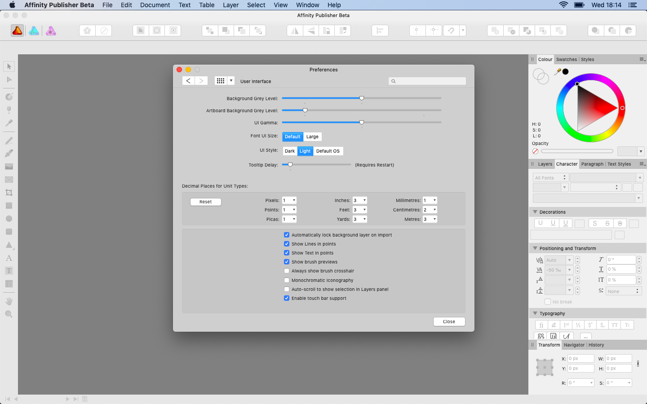Adjust the Background Grey Level slider
Screen dimensions: 647x404
tap(361, 98)
